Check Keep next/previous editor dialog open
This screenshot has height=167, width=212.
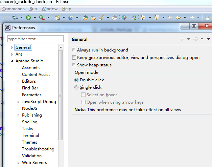74,58
